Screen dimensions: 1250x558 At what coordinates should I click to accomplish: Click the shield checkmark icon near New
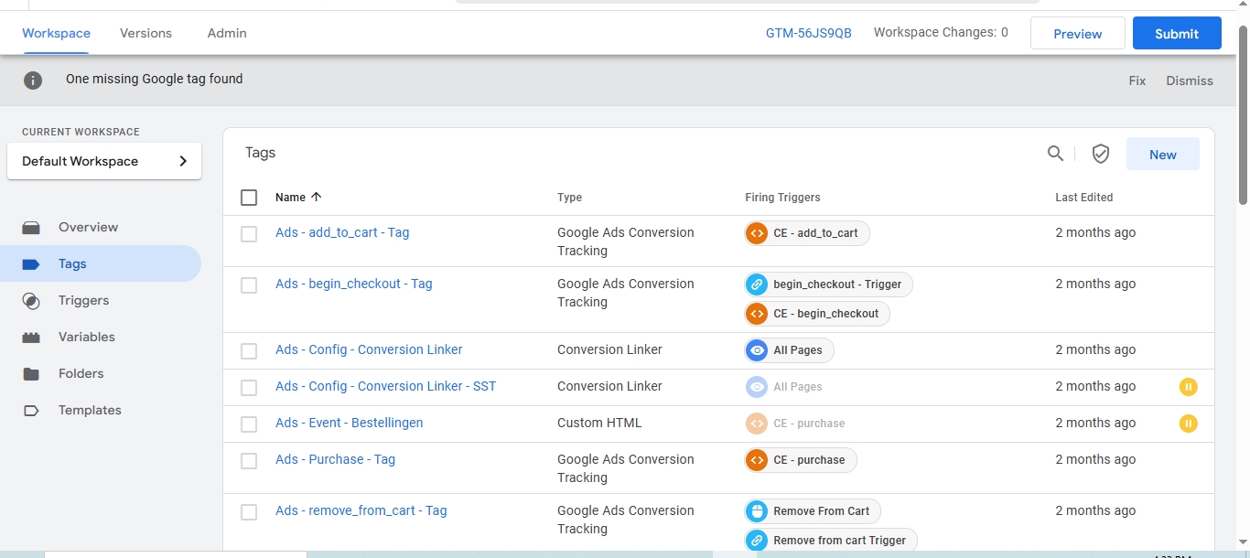1101,154
